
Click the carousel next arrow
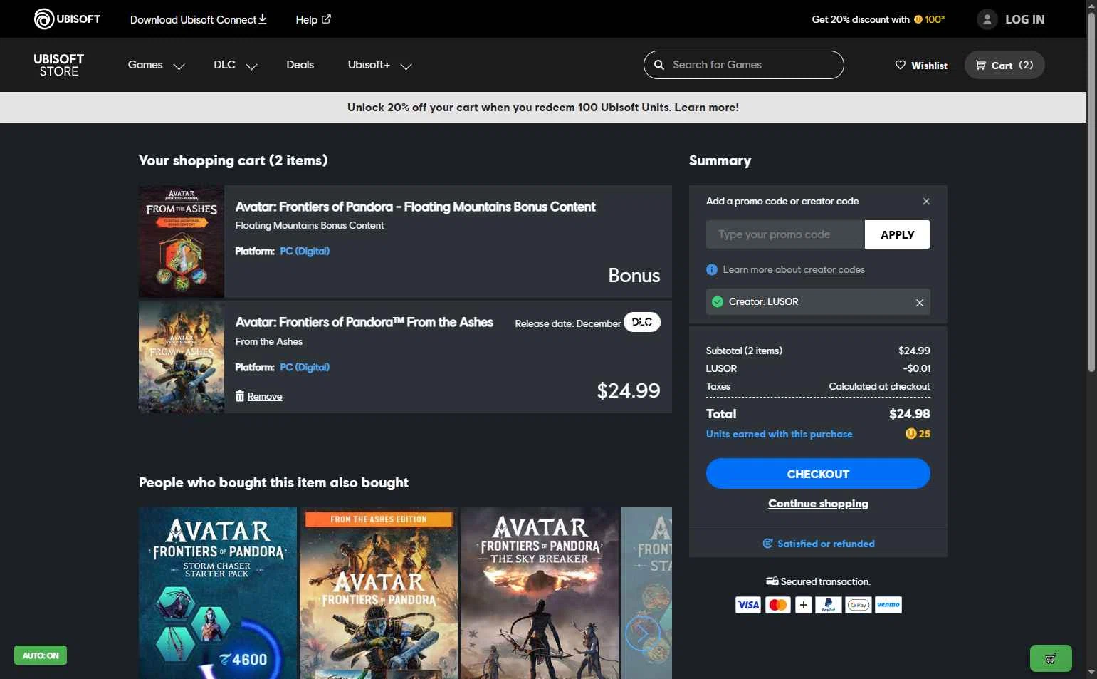(x=643, y=633)
